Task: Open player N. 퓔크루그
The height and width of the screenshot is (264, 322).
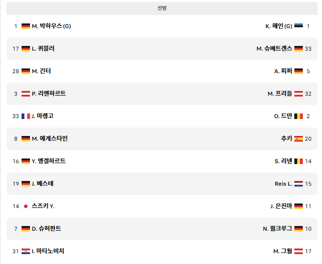Action: click(277, 229)
